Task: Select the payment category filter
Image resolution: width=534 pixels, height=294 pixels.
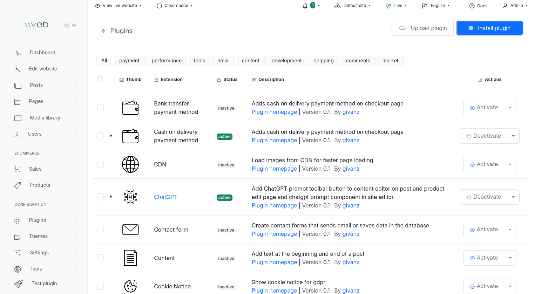Action: tap(129, 61)
